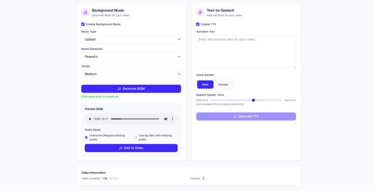Uncheck the Enable TTS checkbox
The width and height of the screenshot is (375, 191).
point(198,24)
